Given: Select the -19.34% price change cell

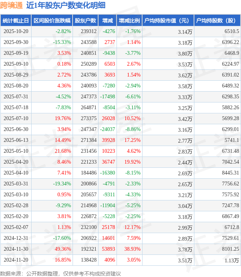Looking at the screenshot, I should click(62, 184).
